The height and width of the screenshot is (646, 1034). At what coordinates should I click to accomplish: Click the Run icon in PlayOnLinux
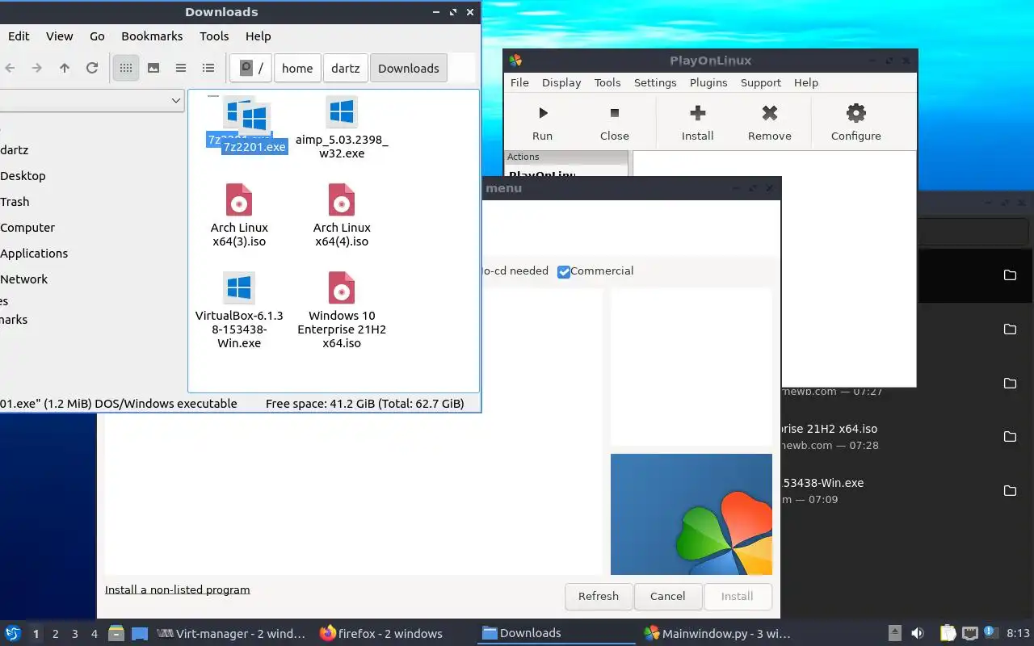pos(543,114)
